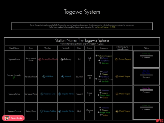The width and height of the screenshot is (164, 123).
Task: Click Fungal Mold icon in Togawa Tertius row
Action: point(98,95)
